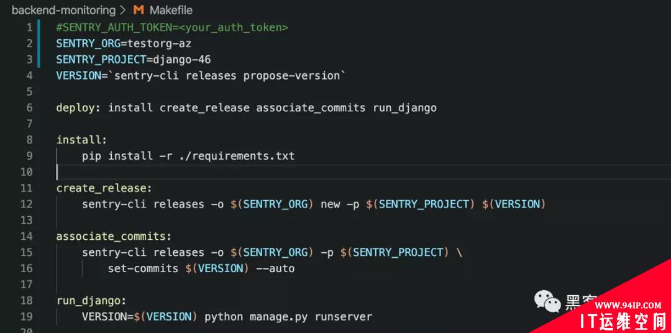Click the SENTRY_PROJECT variable on line 3

[101, 60]
